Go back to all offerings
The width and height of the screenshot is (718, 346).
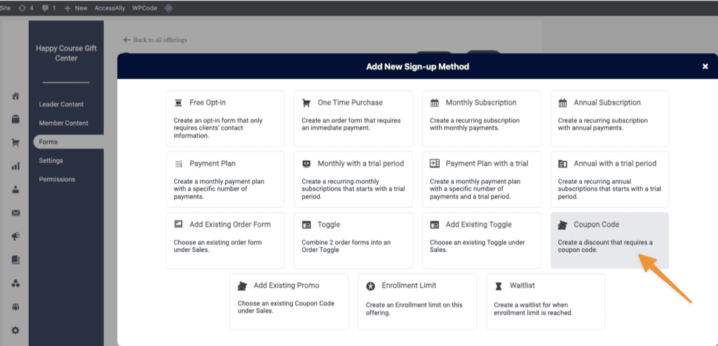pyautogui.click(x=155, y=40)
